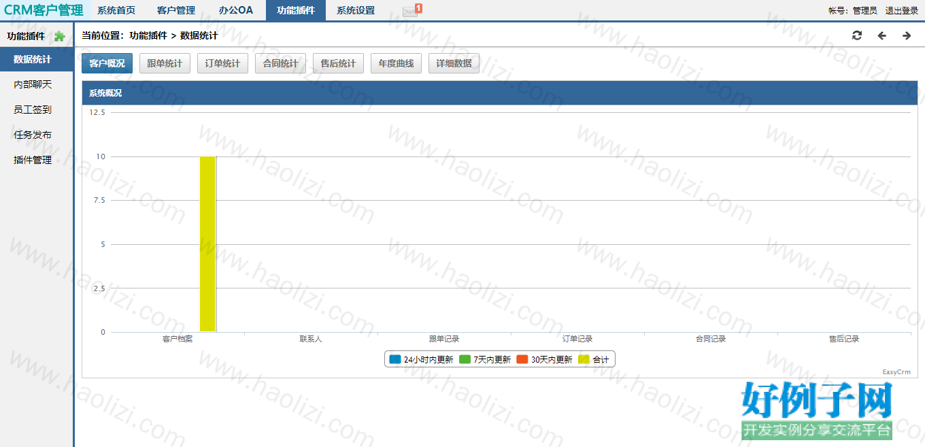The width and height of the screenshot is (925, 447).
Task: Switch to the 订单统计 tab
Action: pos(223,63)
